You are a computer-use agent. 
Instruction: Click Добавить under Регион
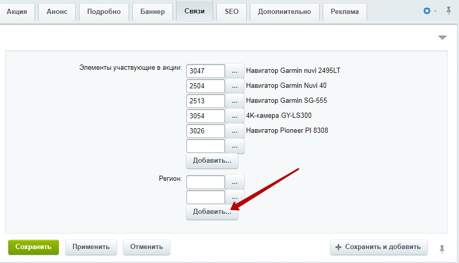(x=212, y=212)
